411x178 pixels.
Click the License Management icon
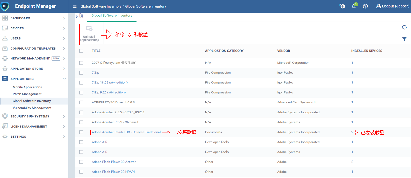[5, 126]
